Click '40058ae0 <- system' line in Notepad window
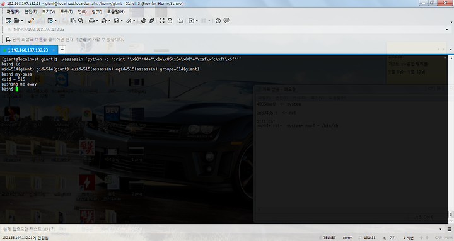This screenshot has width=454, height=241. [279, 104]
